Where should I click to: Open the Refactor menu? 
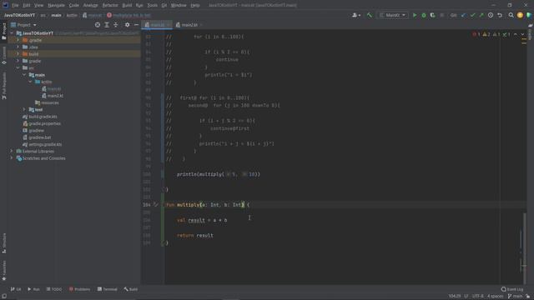[110, 5]
